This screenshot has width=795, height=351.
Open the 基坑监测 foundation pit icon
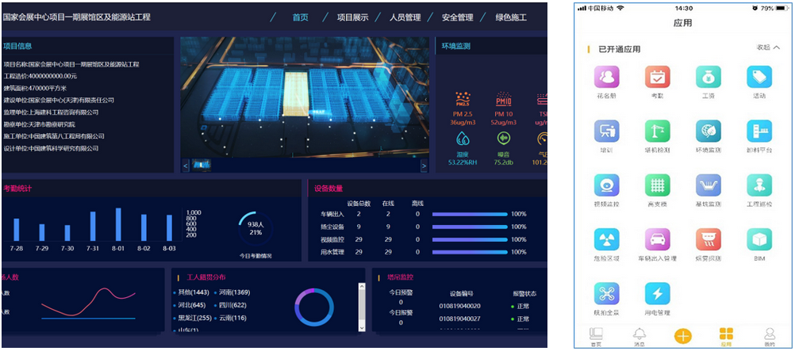709,185
